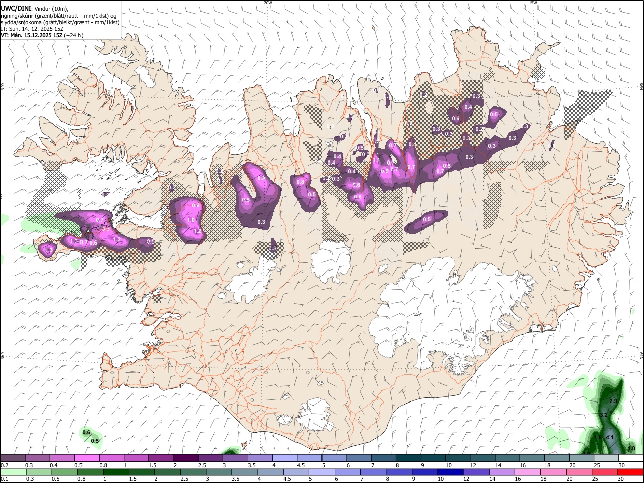Click the 15W longitude label
The width and height of the screenshot is (644, 483).
click(533, 3)
